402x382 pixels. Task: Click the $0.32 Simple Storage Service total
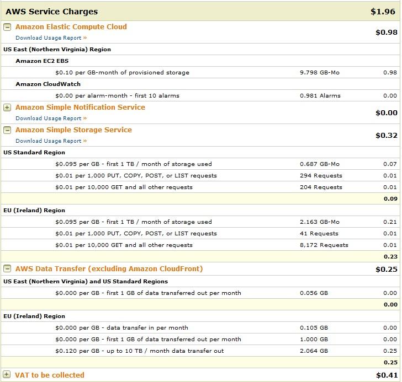click(x=387, y=136)
